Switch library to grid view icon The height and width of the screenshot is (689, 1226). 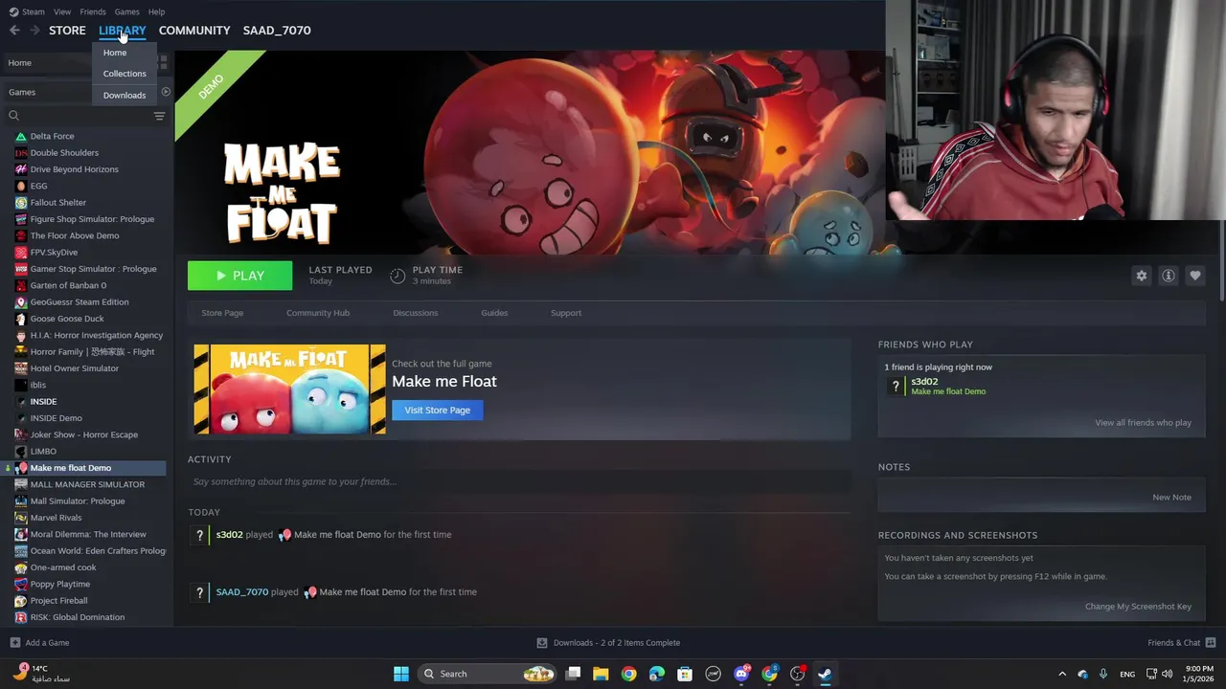(163, 62)
